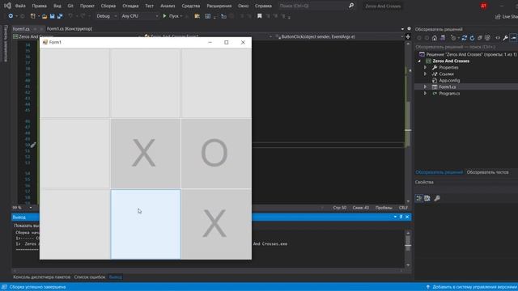Click the sync with active document icon
Viewport: 518px width, 291px height.
[x=464, y=38]
